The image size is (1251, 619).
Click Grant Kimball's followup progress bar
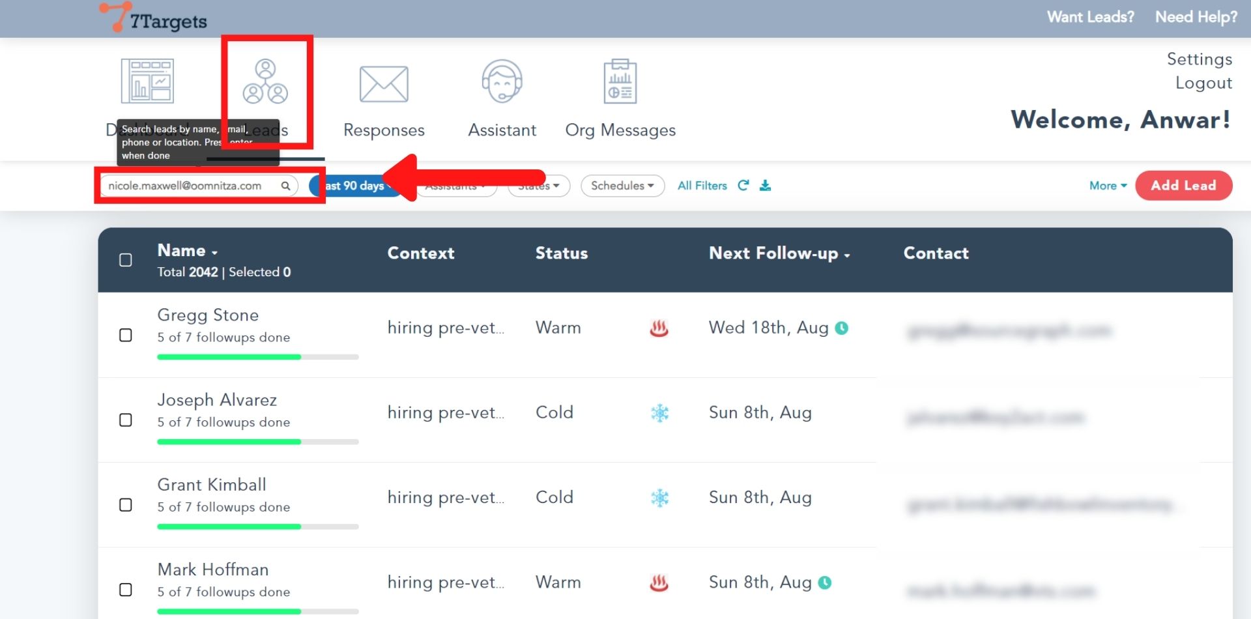257,526
